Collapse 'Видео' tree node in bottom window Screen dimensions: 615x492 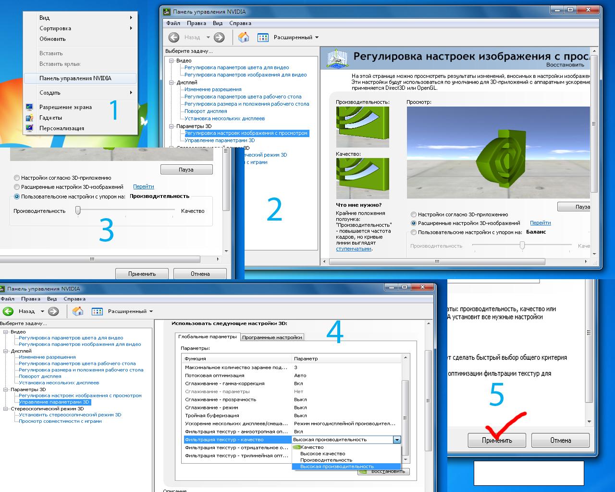tap(6, 332)
